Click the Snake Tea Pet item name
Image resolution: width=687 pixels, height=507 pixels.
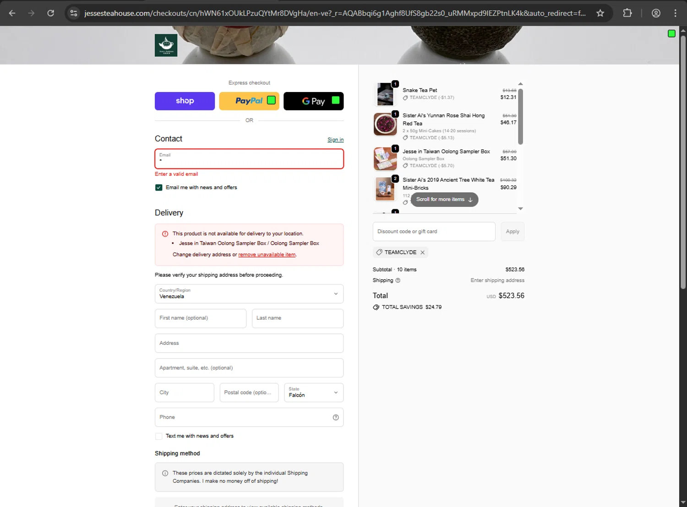pyautogui.click(x=420, y=90)
